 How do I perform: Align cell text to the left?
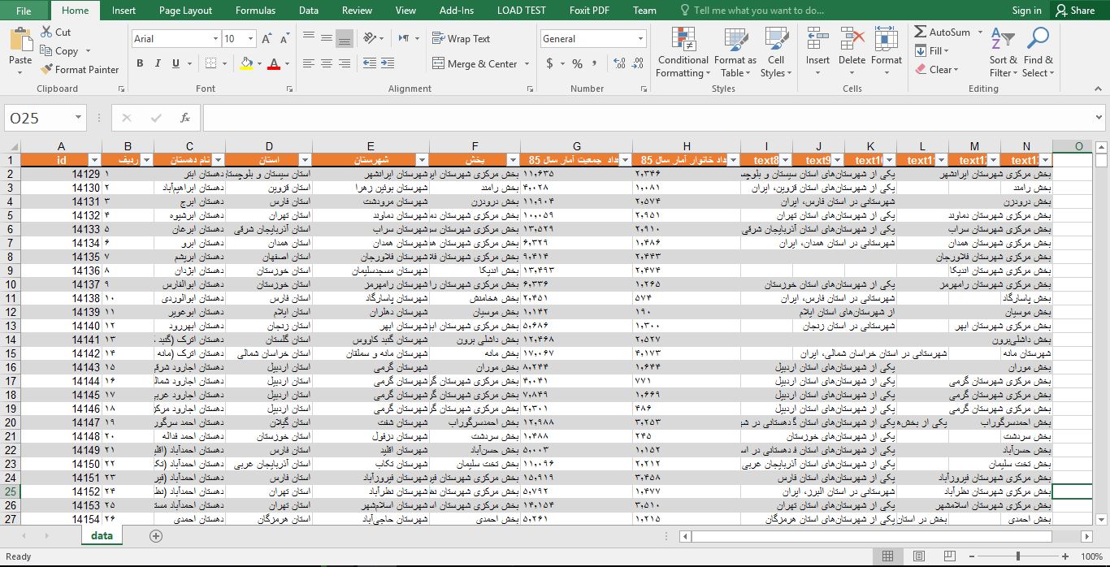(308, 63)
